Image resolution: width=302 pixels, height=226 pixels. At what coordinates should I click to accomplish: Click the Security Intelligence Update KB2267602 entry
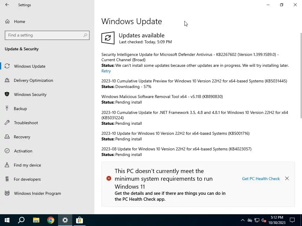click(x=190, y=57)
